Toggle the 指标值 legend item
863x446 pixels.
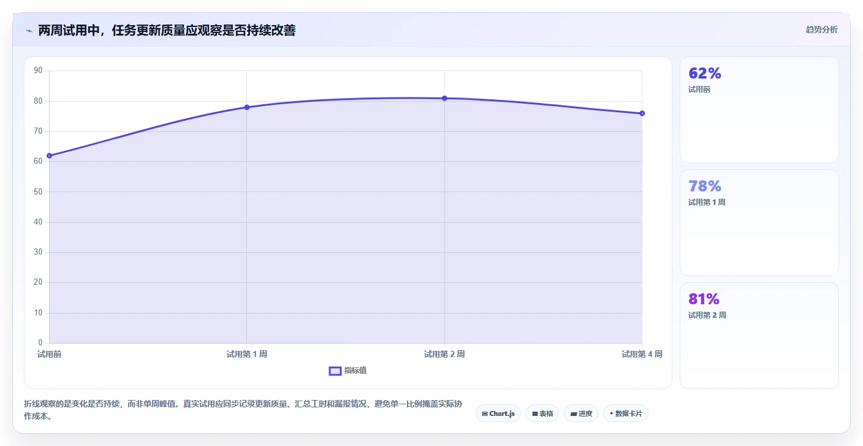click(348, 371)
